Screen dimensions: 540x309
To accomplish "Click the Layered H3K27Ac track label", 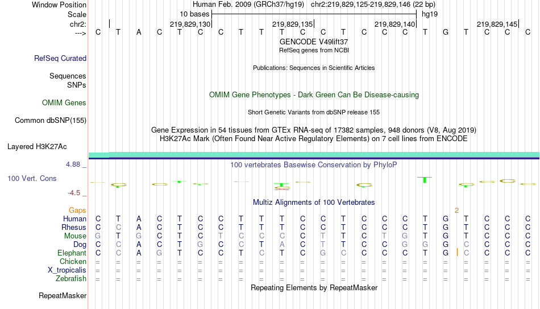I will 37,147.
